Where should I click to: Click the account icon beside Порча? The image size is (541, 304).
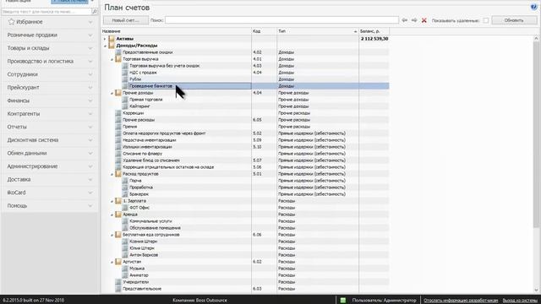(125, 181)
